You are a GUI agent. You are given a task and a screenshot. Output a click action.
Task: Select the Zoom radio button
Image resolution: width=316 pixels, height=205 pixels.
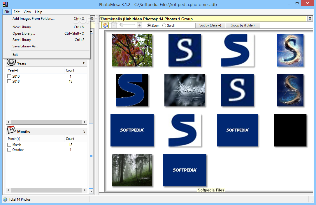coord(149,26)
